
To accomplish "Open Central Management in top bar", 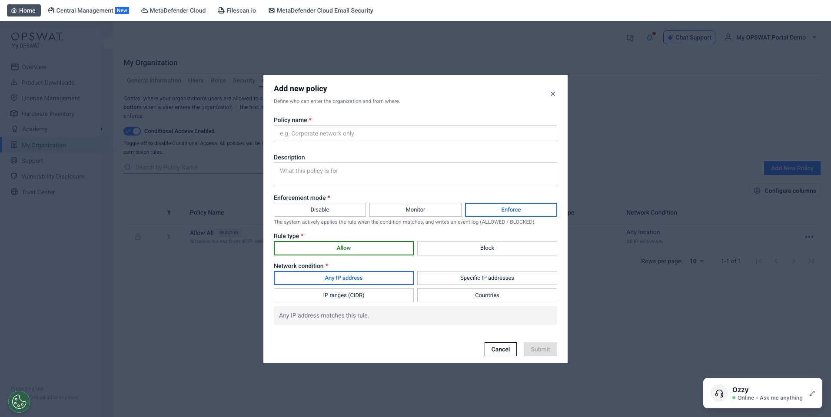I will 88,10.
